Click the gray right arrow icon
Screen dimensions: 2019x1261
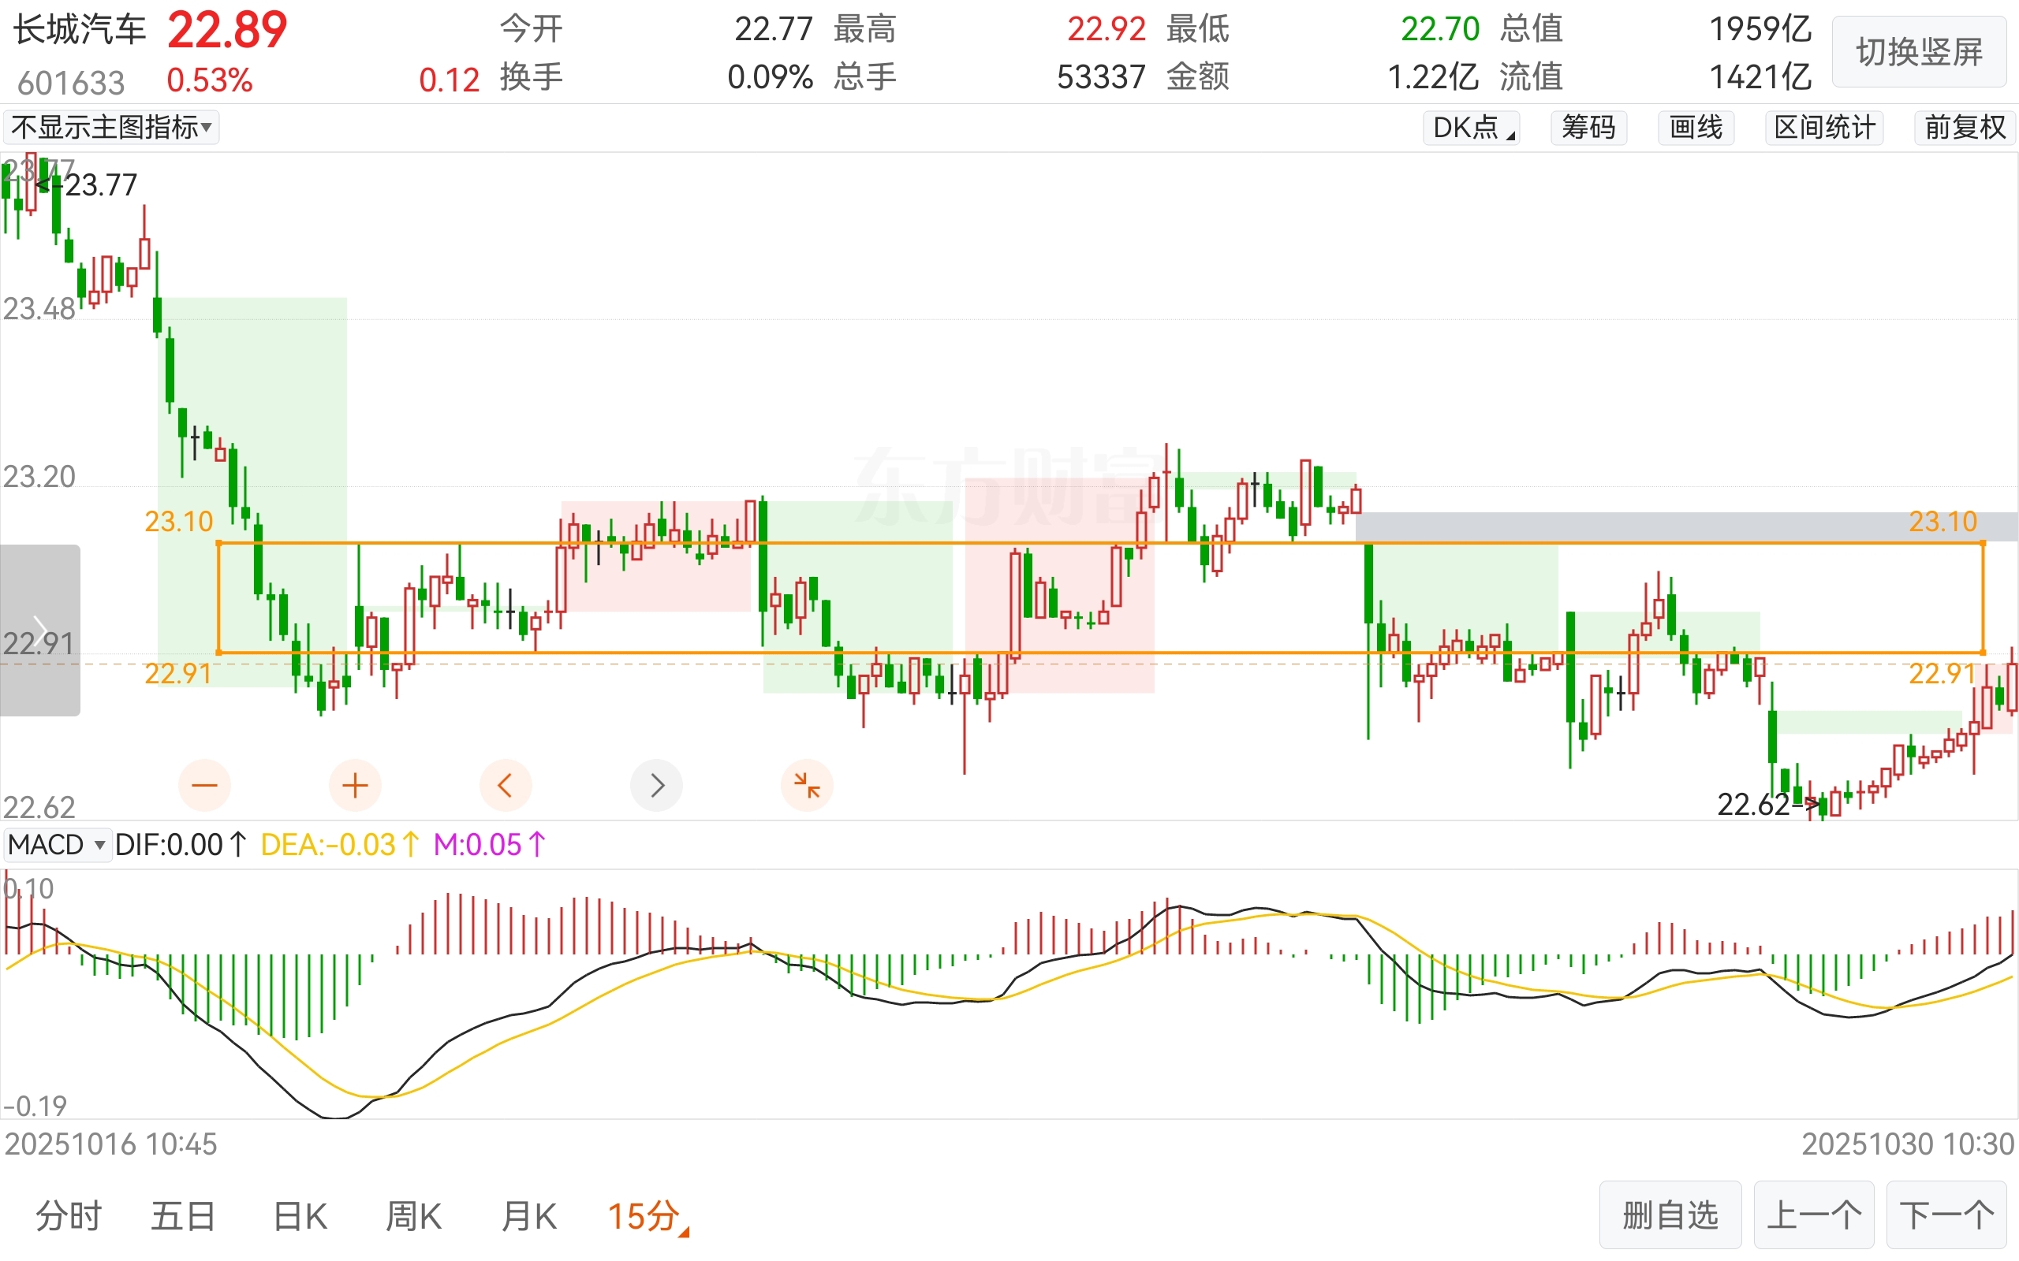pos(657,785)
